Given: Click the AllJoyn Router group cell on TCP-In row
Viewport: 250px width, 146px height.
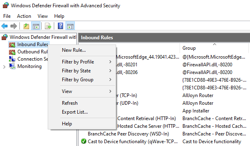Looking at the screenshot, I should (198, 95).
